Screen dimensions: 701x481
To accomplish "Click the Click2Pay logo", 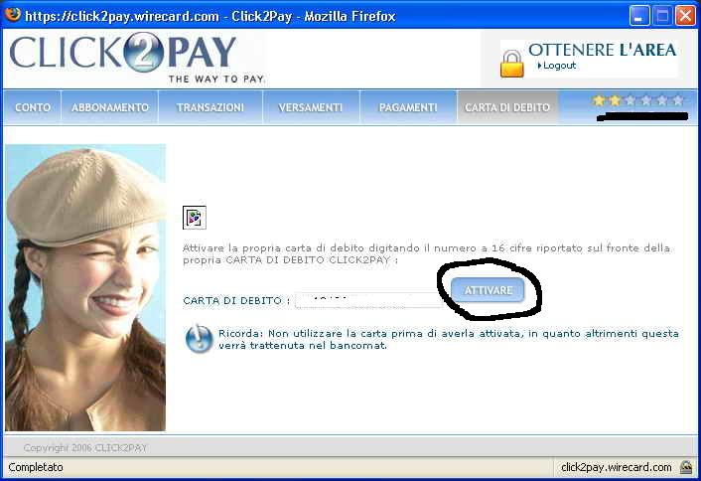I will coord(137,58).
